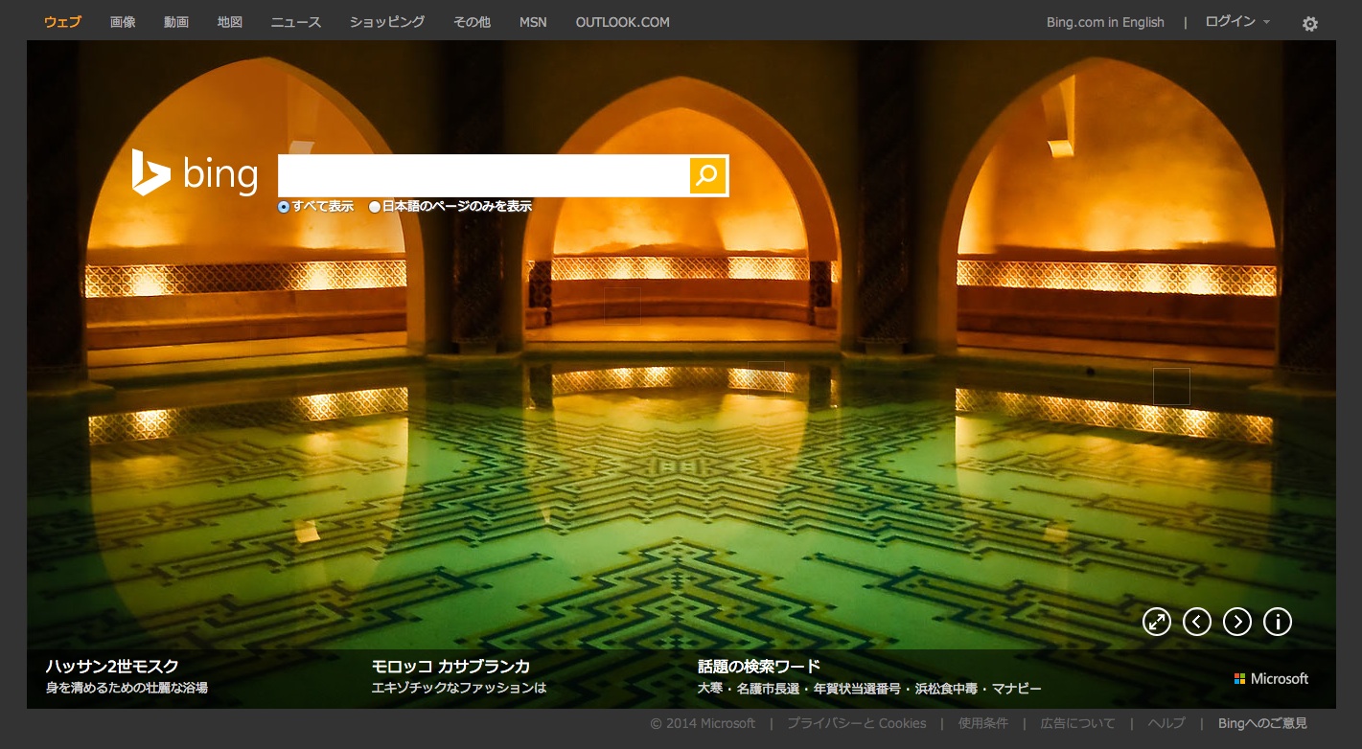Select 日本語のページのみを表示 radio option
Viewport: 1362px width, 749px height.
click(375, 206)
